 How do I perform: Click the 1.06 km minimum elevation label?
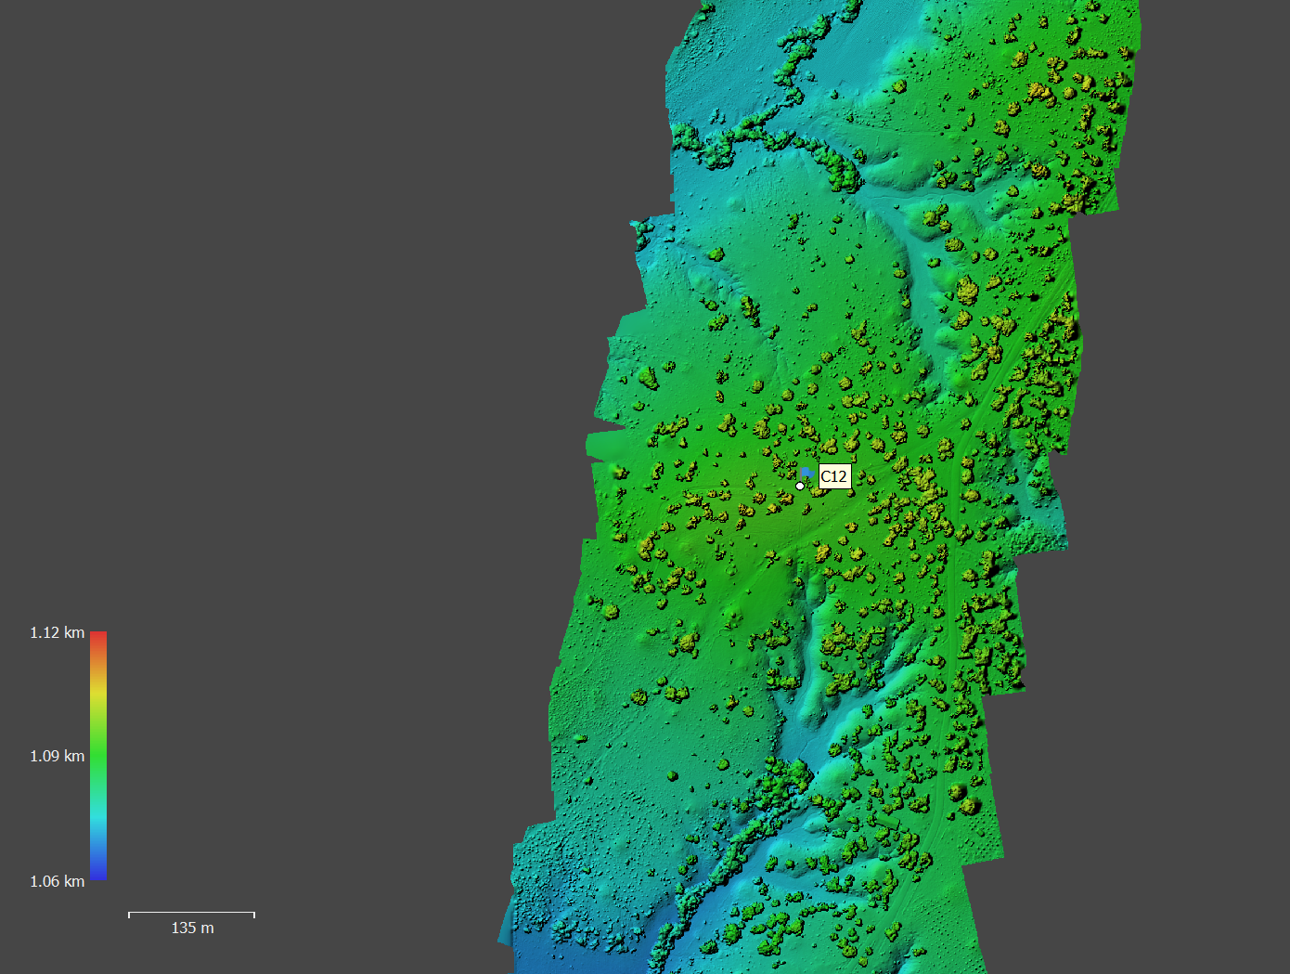click(57, 881)
